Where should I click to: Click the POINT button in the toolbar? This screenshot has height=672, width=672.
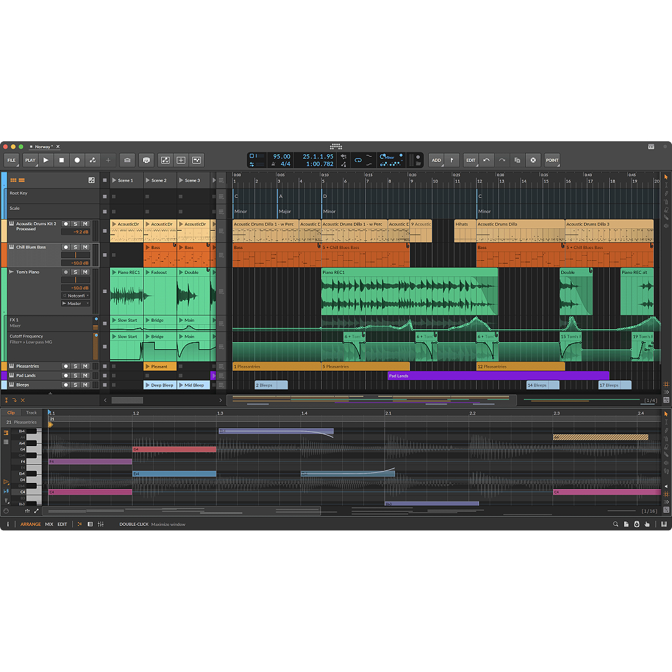552,160
